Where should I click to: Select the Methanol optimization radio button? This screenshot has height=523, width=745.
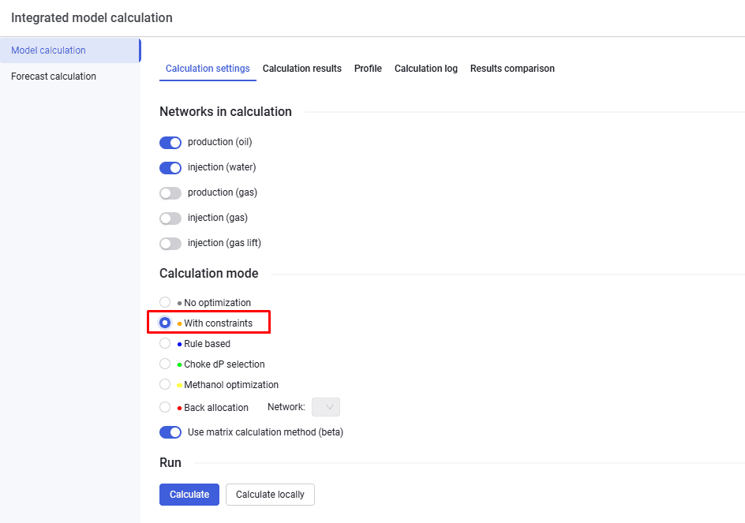[x=165, y=384]
